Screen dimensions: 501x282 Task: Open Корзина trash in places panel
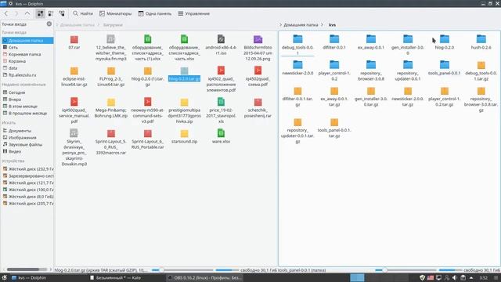tap(27, 61)
